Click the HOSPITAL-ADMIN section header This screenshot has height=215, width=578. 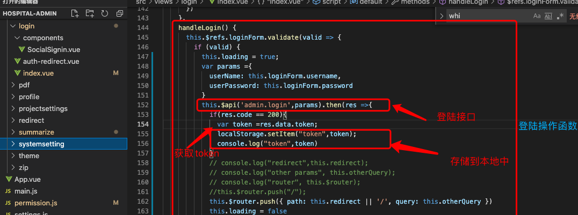[x=30, y=13]
